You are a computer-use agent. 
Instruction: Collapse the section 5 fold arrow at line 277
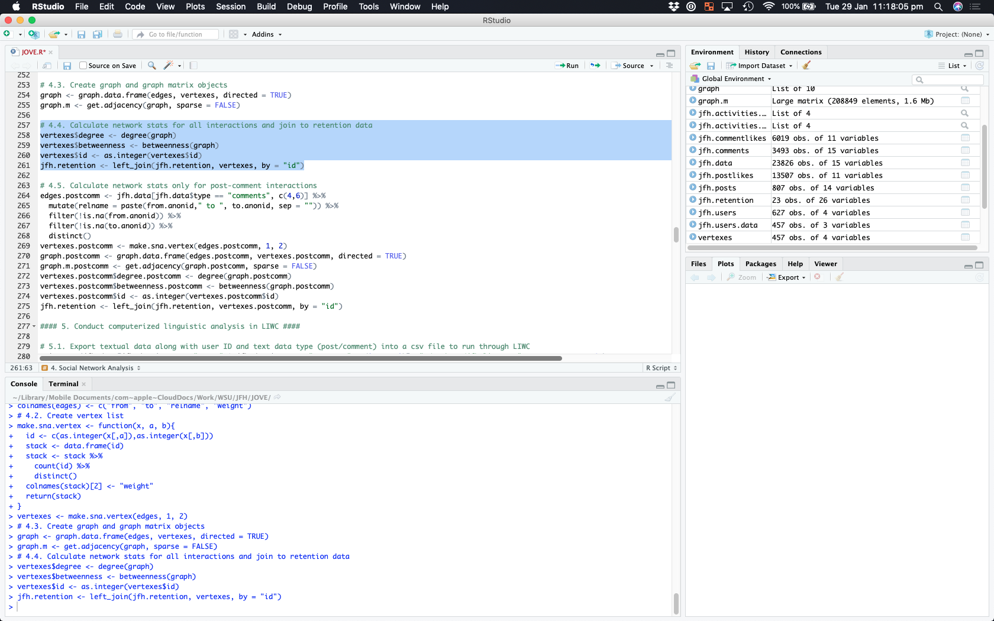34,326
